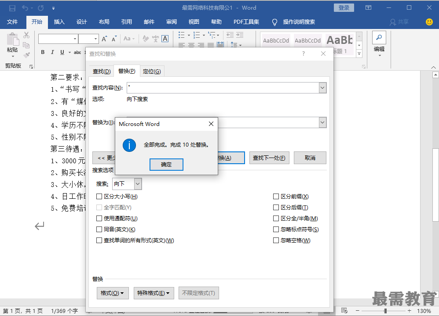Increase font size with larger A icon
The image size is (439, 316).
point(104,39)
